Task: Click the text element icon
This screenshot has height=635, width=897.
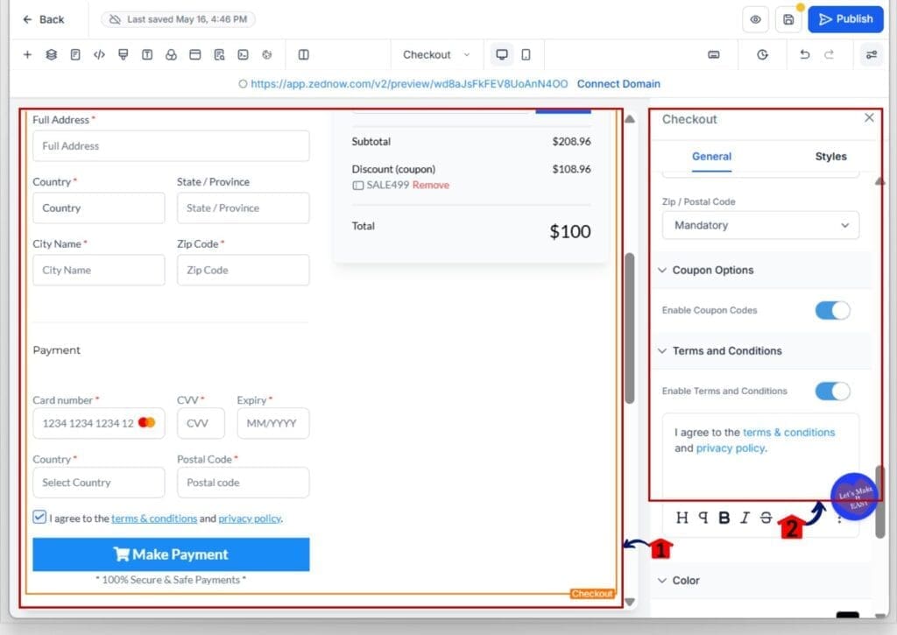Action: pos(147,54)
